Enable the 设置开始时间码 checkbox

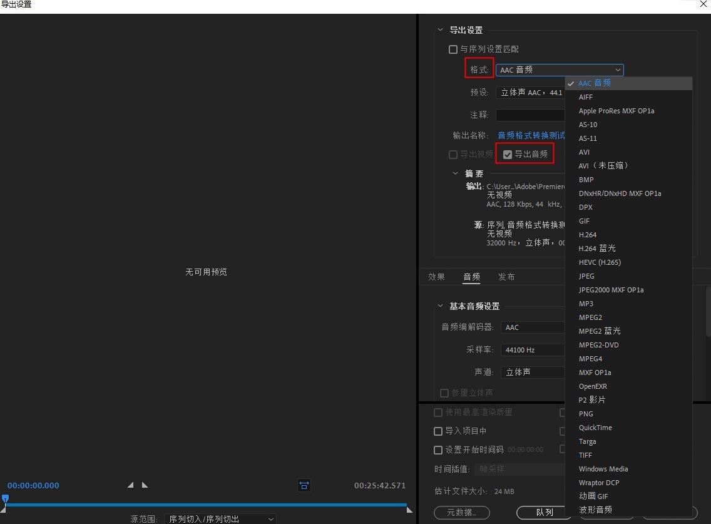point(439,450)
